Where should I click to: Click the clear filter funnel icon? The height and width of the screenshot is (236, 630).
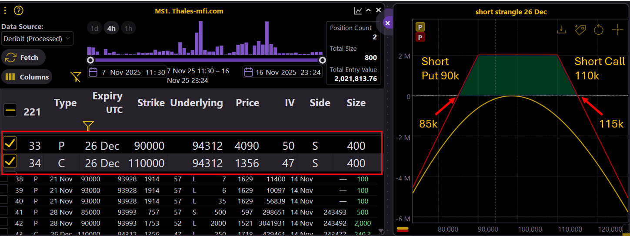(76, 77)
